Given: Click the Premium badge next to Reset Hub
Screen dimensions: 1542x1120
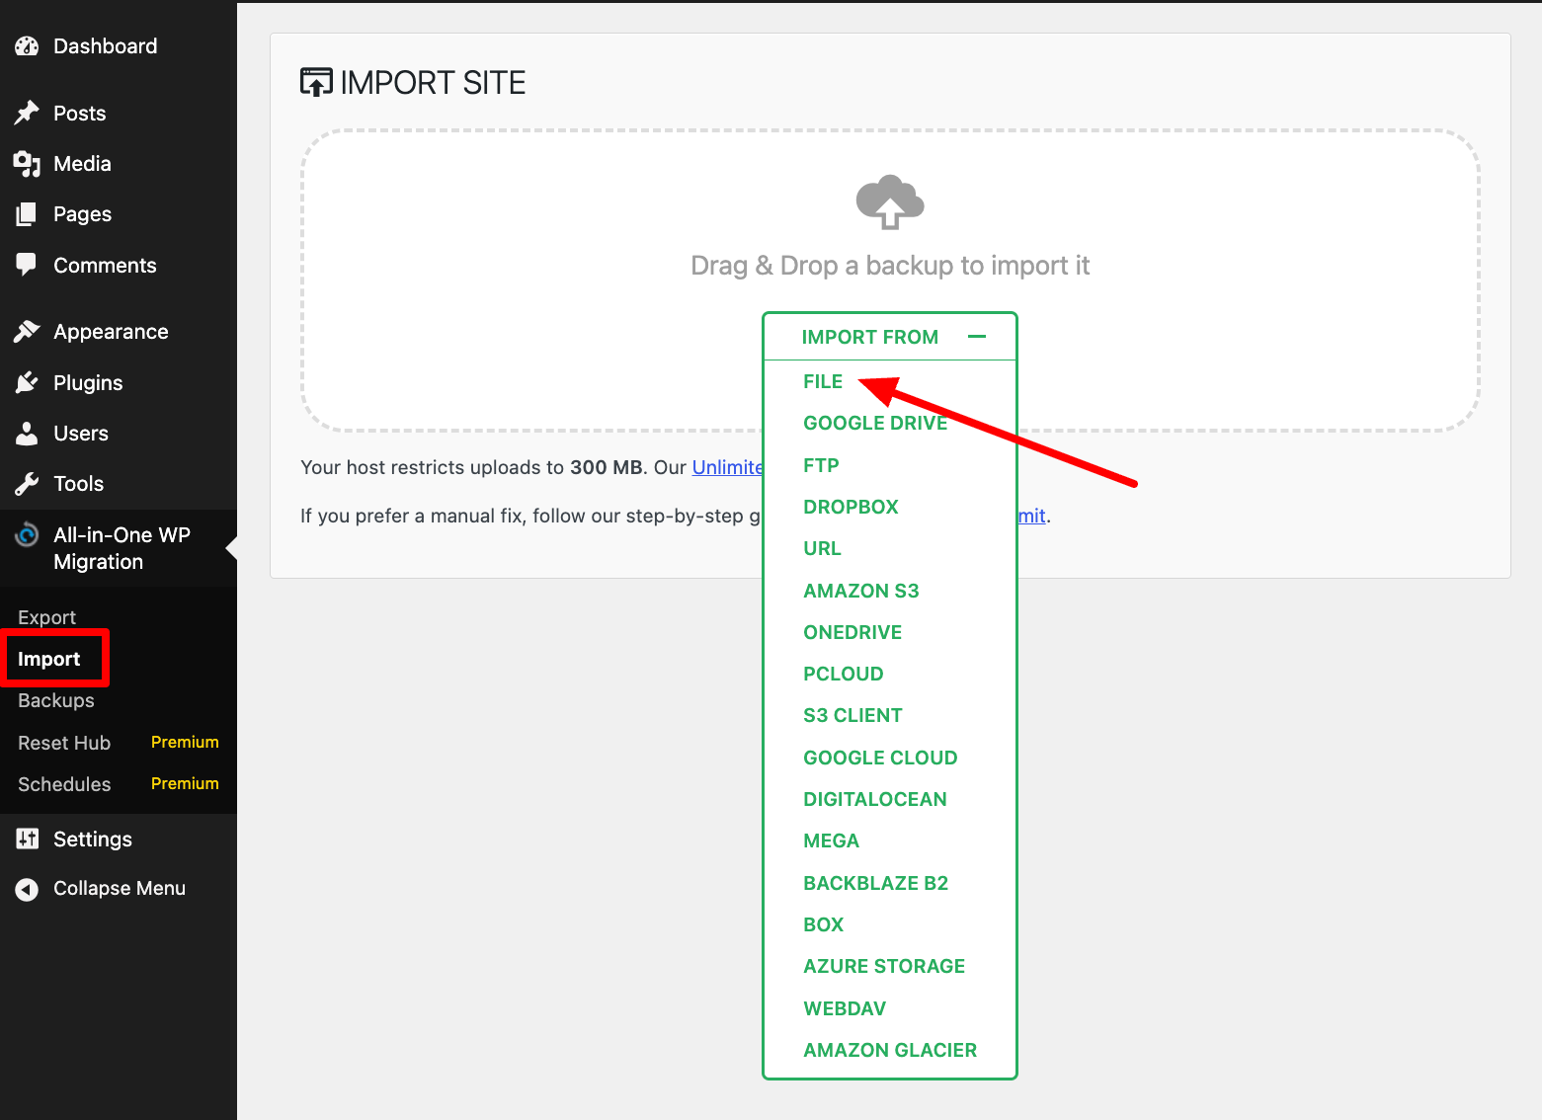Looking at the screenshot, I should coord(185,742).
